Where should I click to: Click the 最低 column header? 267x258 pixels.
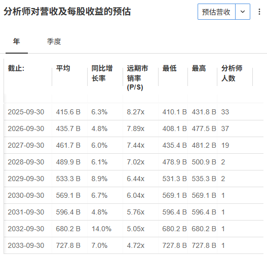pyautogui.click(x=169, y=68)
